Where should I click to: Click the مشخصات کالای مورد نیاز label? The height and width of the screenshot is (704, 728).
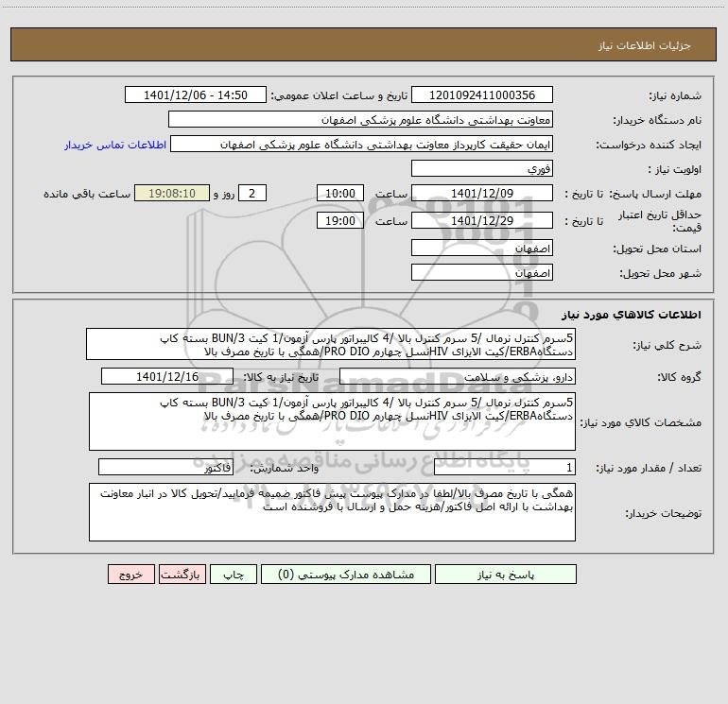(x=641, y=422)
